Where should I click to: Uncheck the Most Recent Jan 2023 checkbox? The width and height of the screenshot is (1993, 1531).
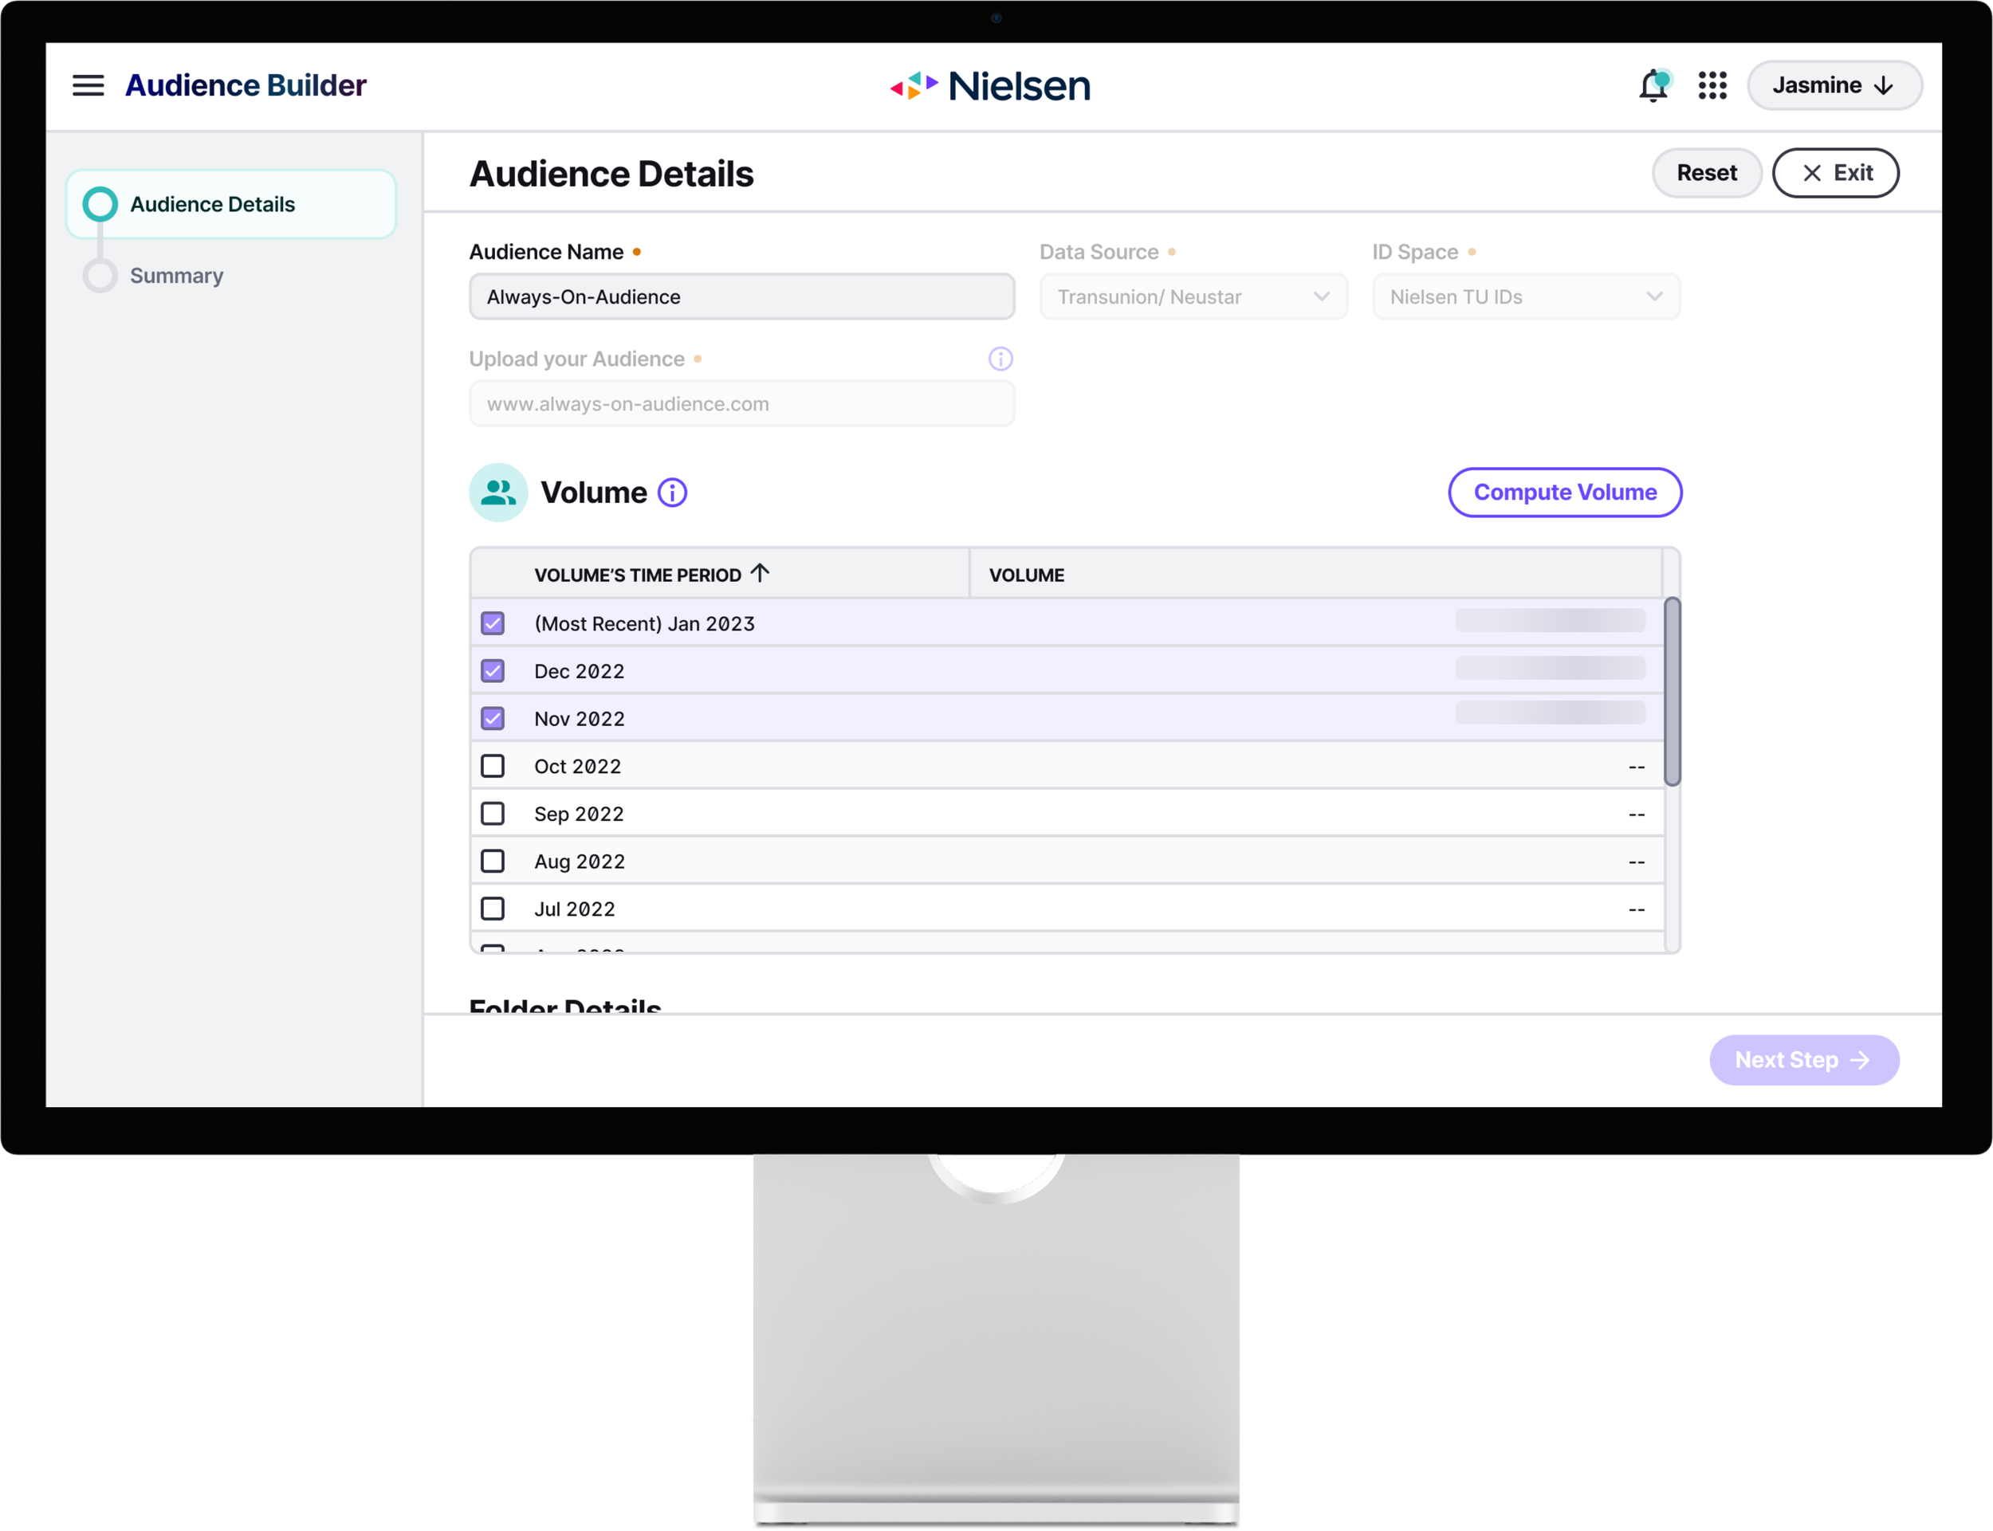[493, 623]
